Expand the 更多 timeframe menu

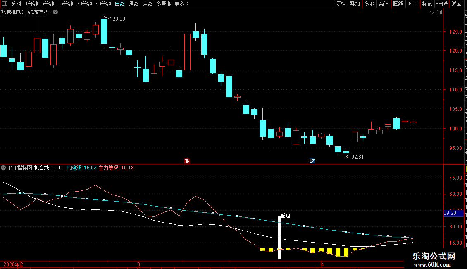[x=181, y=4]
